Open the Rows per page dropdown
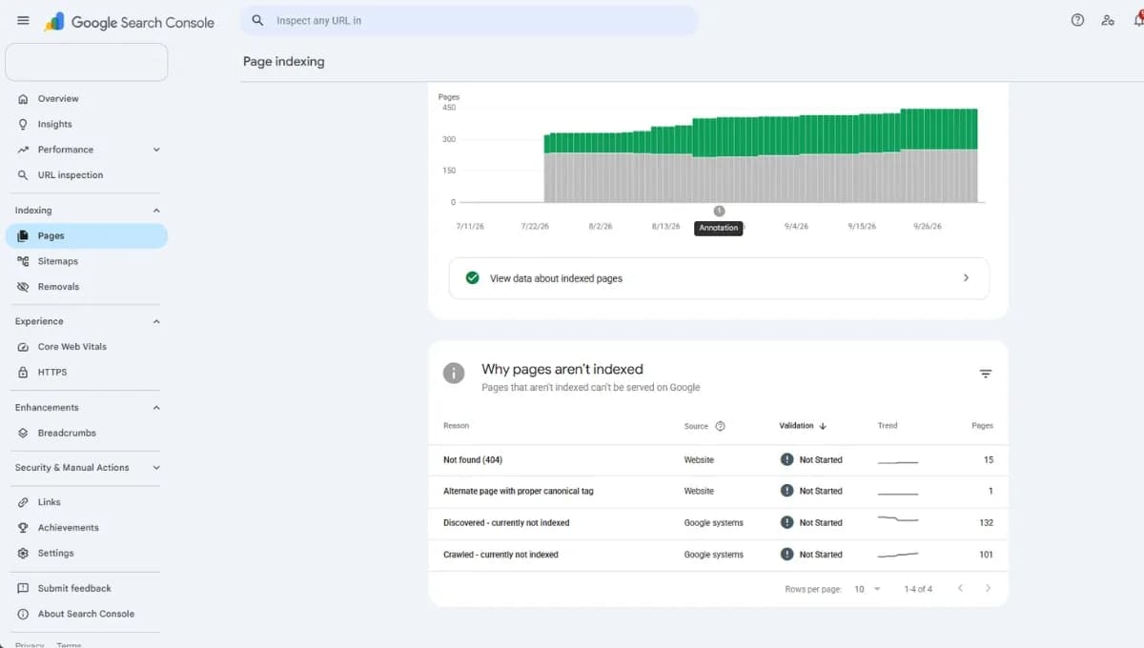The height and width of the screenshot is (648, 1144). (868, 589)
